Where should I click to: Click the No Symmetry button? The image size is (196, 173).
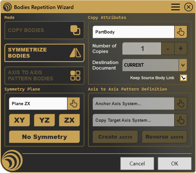tap(44, 137)
